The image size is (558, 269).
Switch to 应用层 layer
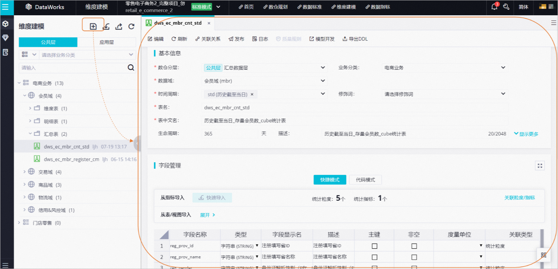[x=107, y=42]
